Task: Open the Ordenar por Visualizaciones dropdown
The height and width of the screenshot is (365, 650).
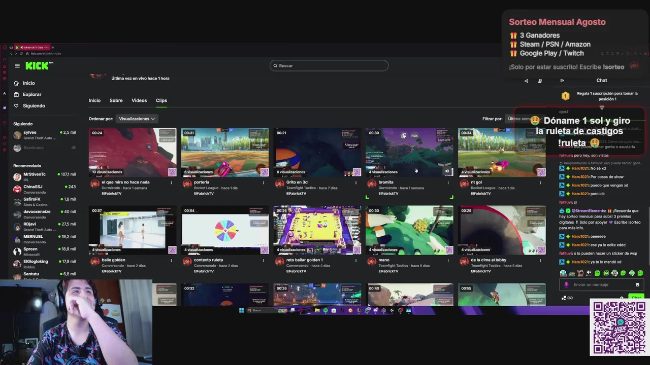Action: 137,119
